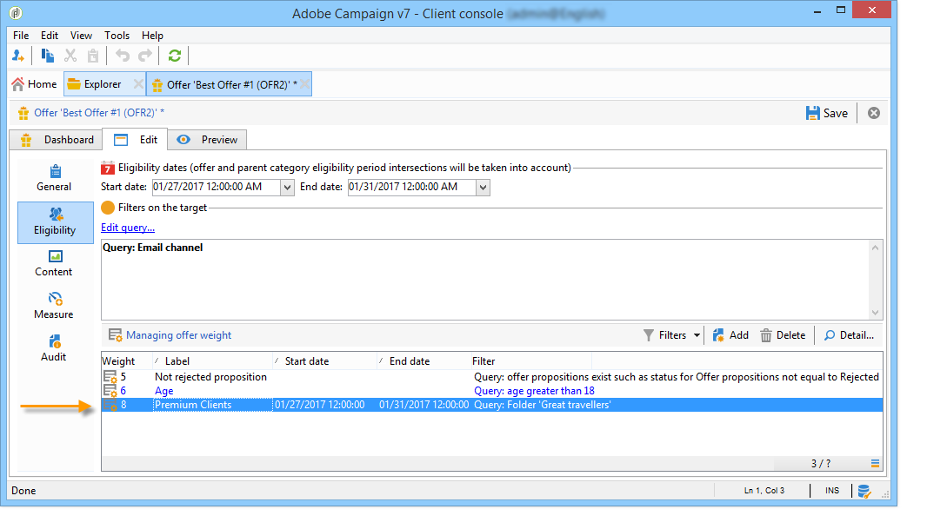The image size is (927, 529).
Task: Close the Offer 'Best Offer #1' tab
Action: click(304, 84)
